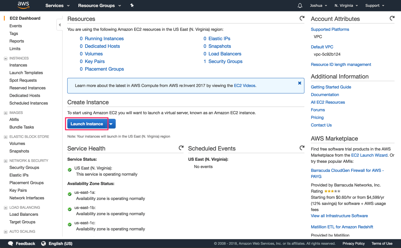The image size is (401, 248).
Task: Open the EC2 Videos link
Action: click(244, 85)
